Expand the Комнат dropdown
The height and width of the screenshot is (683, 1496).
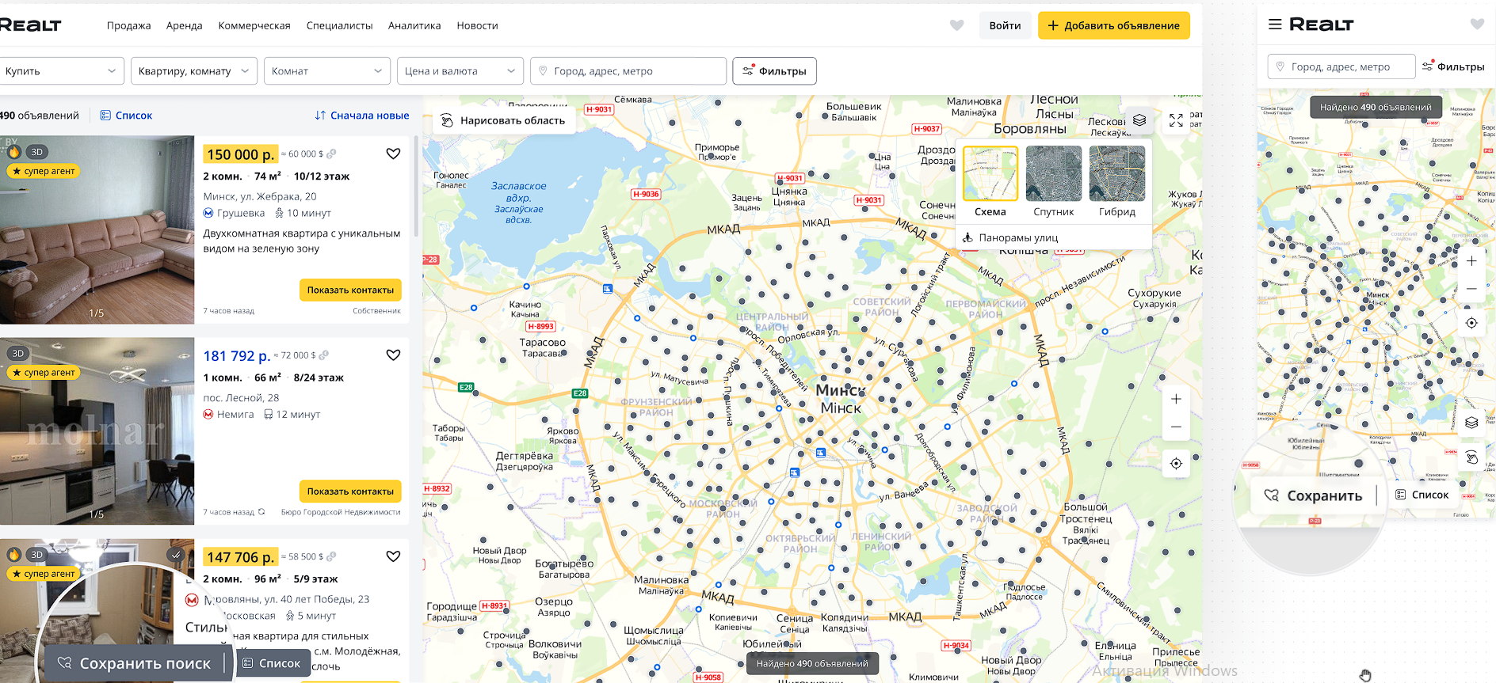pyautogui.click(x=327, y=70)
